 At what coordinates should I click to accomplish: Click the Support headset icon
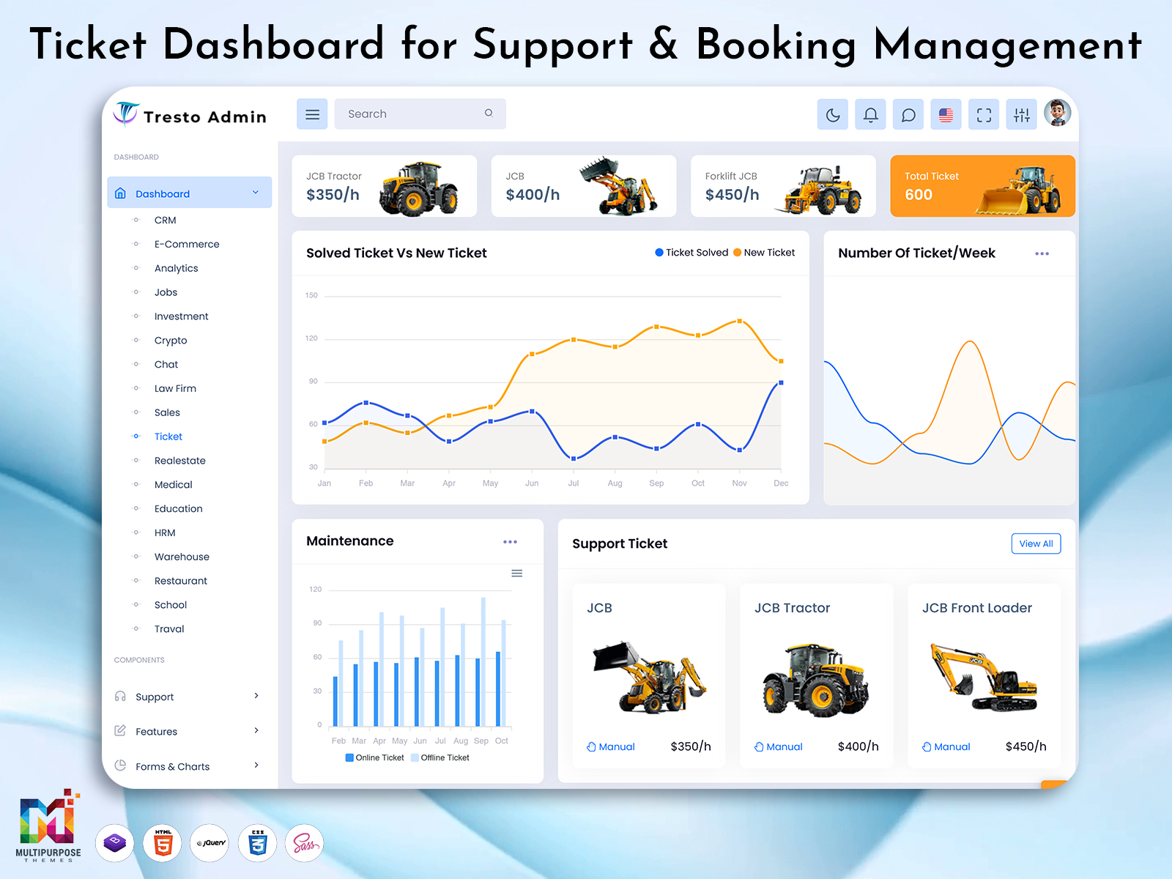(x=120, y=696)
